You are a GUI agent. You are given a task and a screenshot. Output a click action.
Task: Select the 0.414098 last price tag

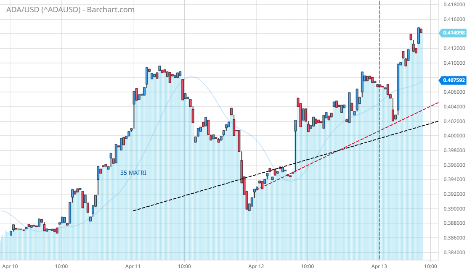pyautogui.click(x=453, y=33)
